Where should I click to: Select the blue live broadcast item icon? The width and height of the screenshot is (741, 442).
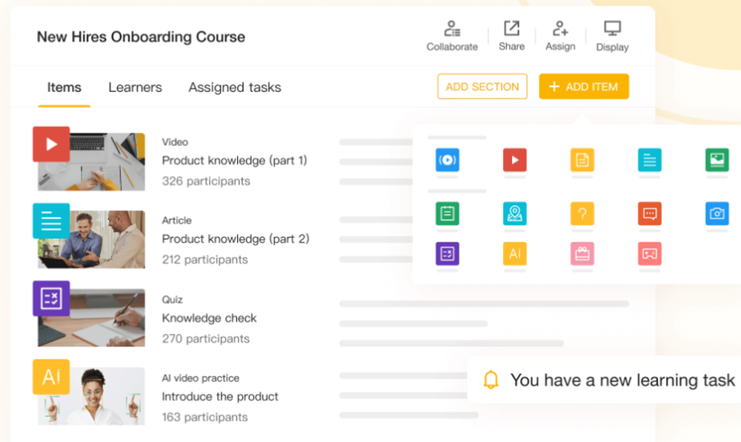coord(447,160)
